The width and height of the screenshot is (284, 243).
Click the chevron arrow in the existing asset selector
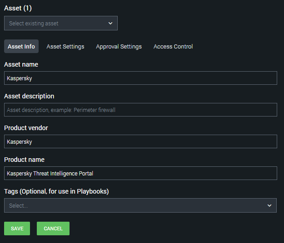pyautogui.click(x=110, y=23)
